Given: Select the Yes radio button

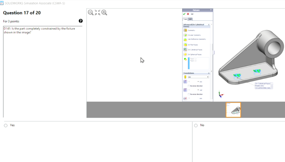Looking at the screenshot, I should point(6,125).
